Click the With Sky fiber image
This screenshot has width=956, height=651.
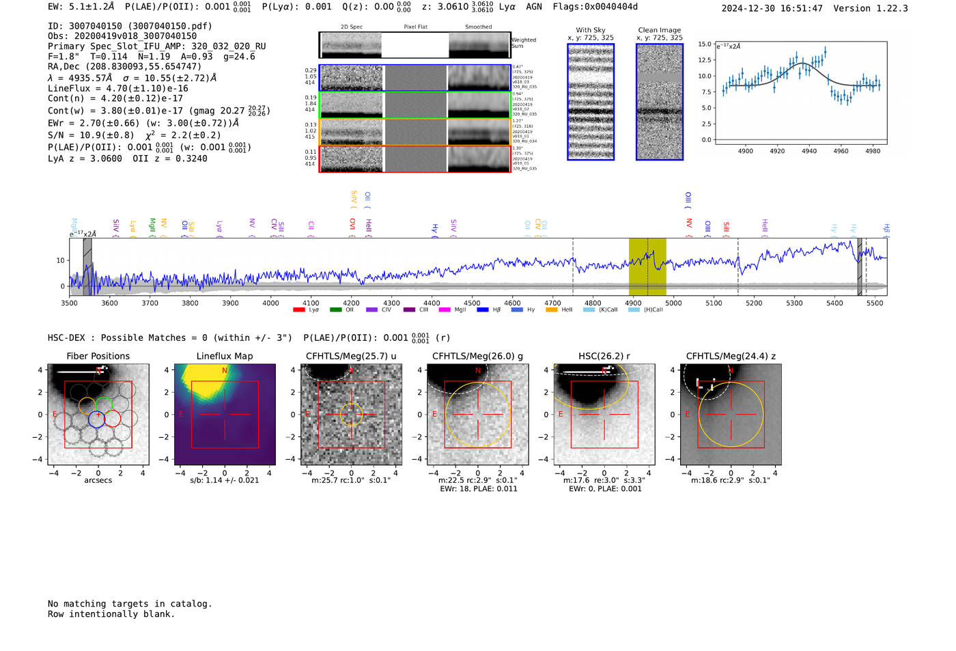pyautogui.click(x=591, y=102)
